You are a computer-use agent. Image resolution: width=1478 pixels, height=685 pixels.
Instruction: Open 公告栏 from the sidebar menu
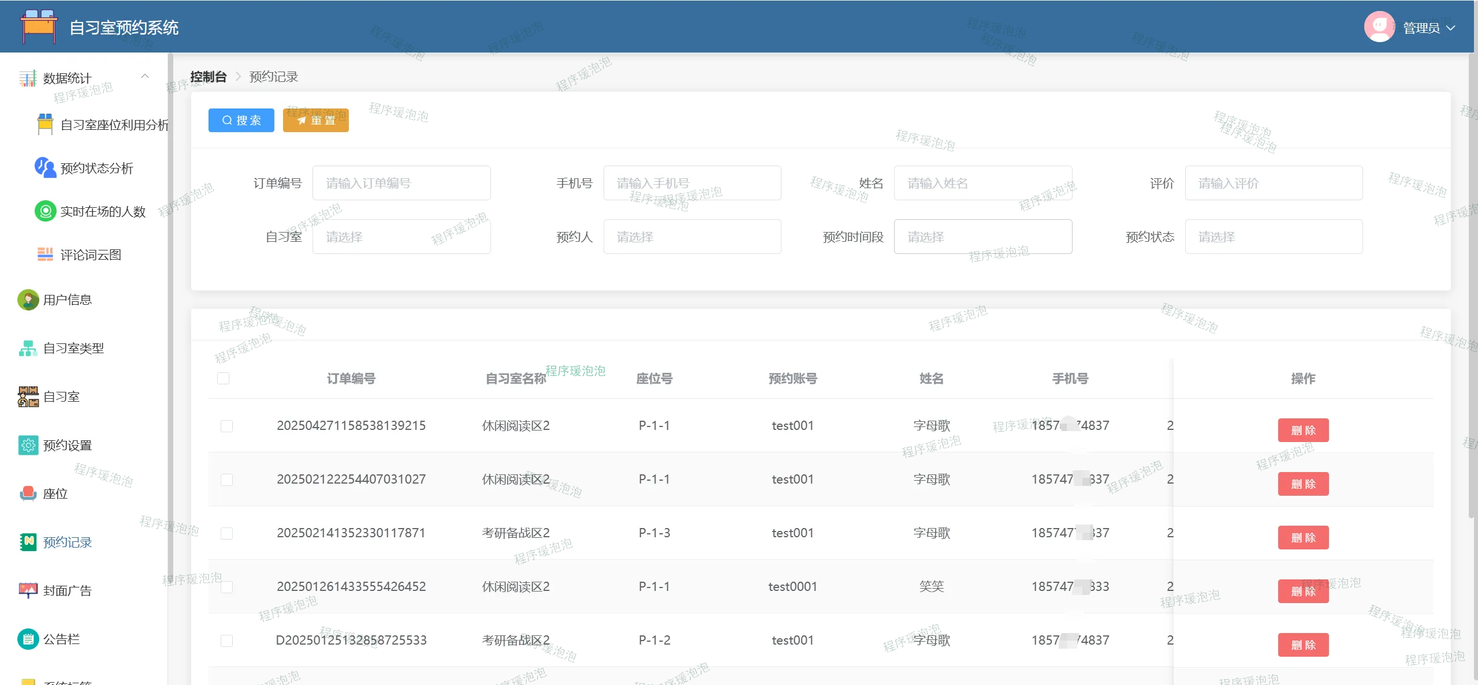(x=62, y=639)
